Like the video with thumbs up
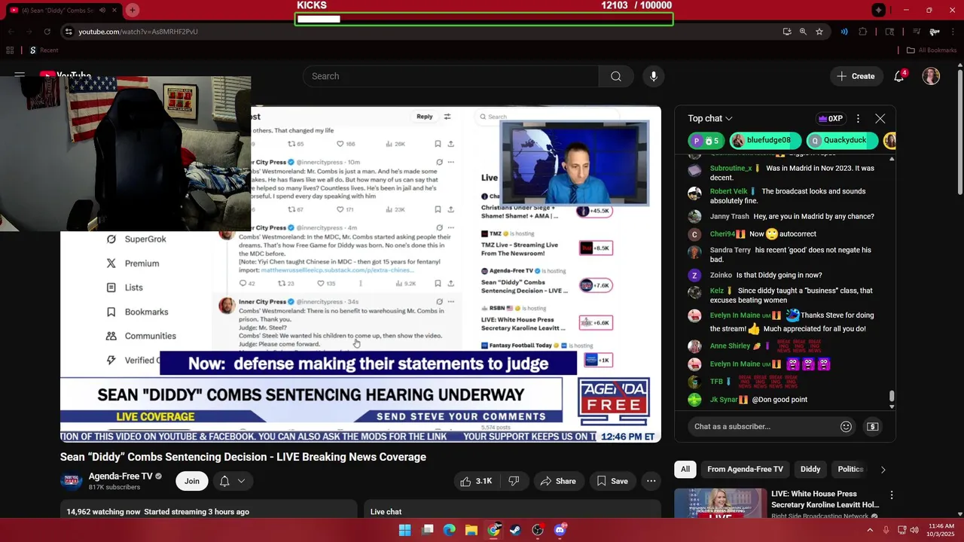The height and width of the screenshot is (542, 964). [x=477, y=481]
